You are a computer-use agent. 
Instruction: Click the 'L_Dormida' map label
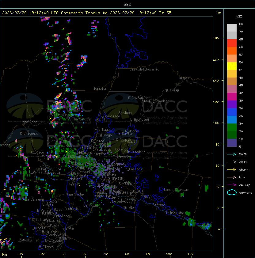(174, 213)
